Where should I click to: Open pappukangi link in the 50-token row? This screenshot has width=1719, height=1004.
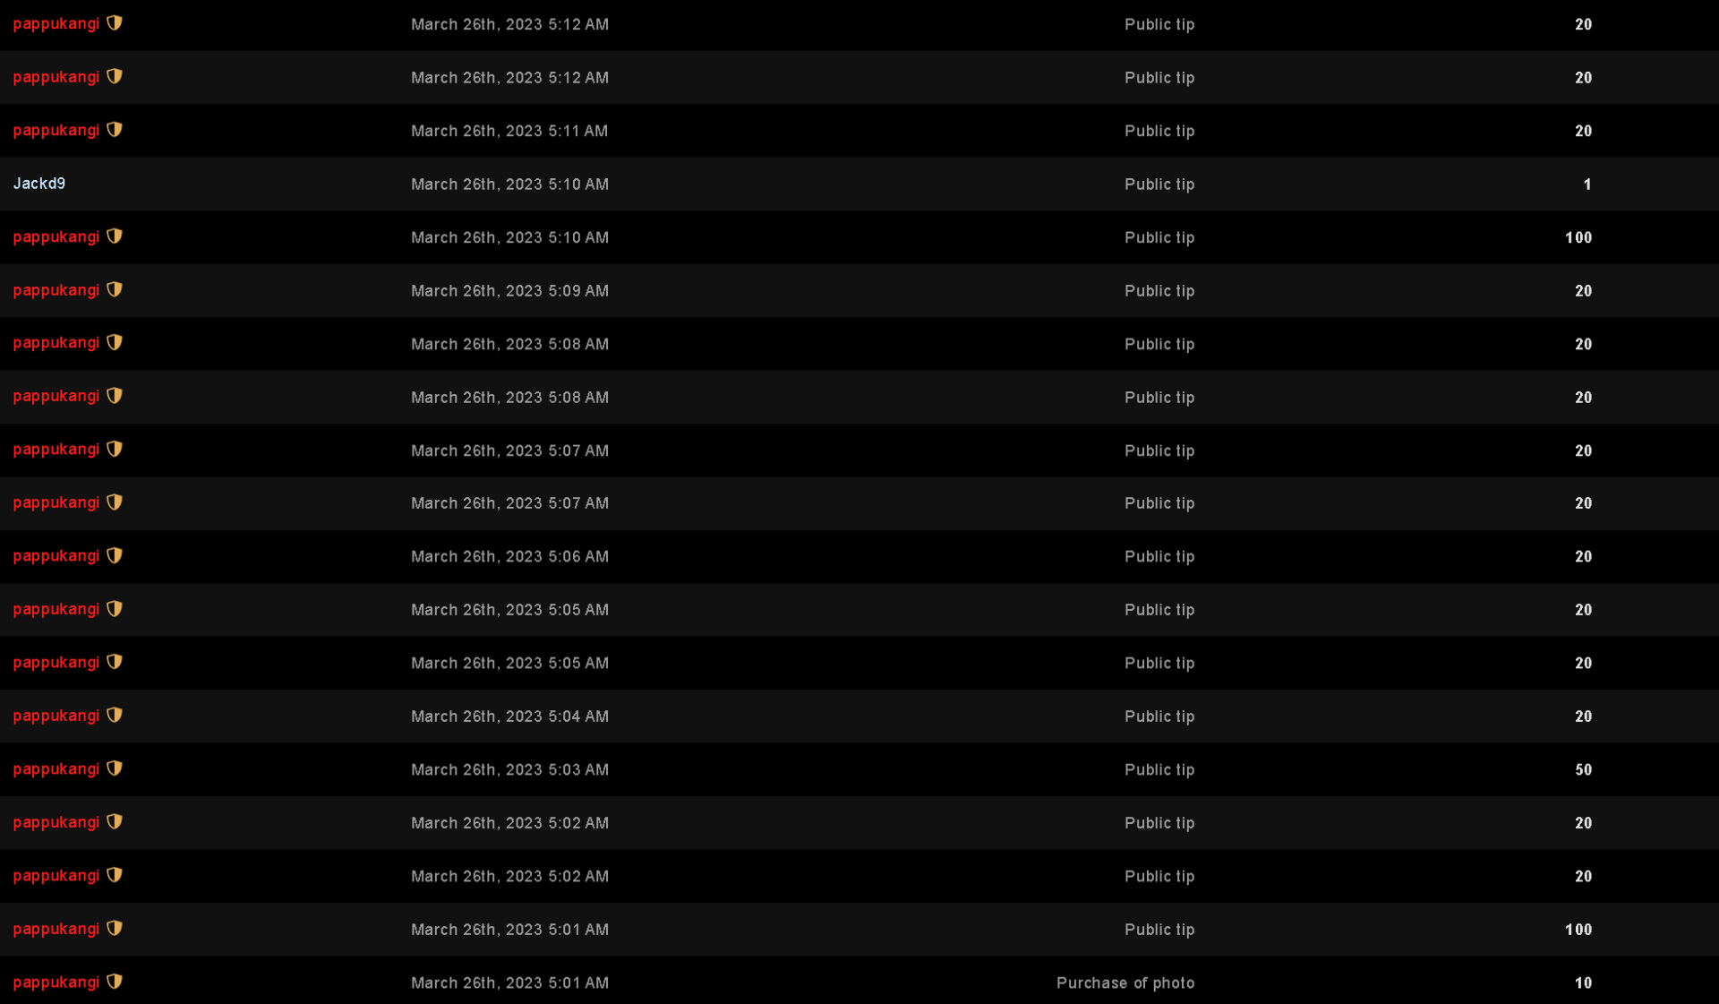pos(56,769)
